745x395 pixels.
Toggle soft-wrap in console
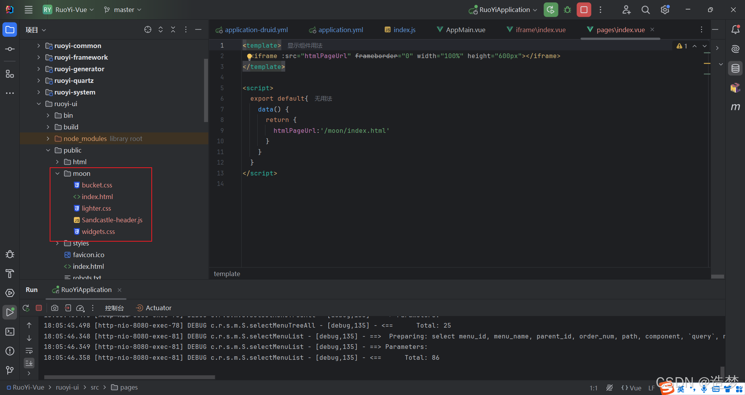(x=29, y=351)
